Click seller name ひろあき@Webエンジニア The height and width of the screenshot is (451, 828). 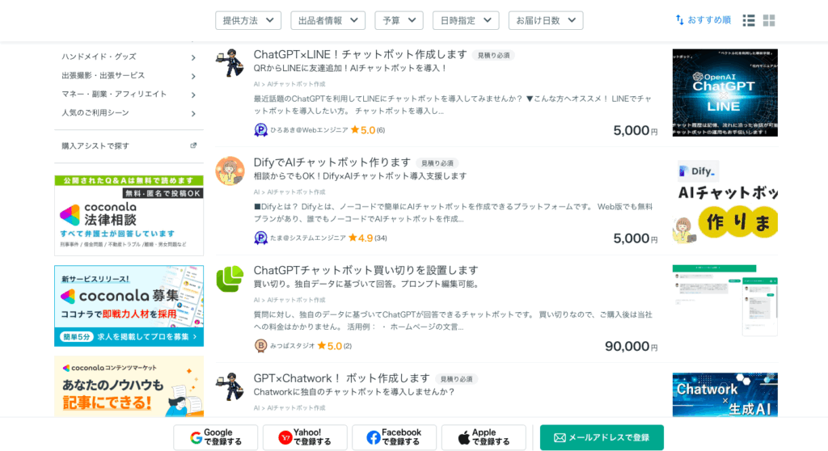(309, 130)
